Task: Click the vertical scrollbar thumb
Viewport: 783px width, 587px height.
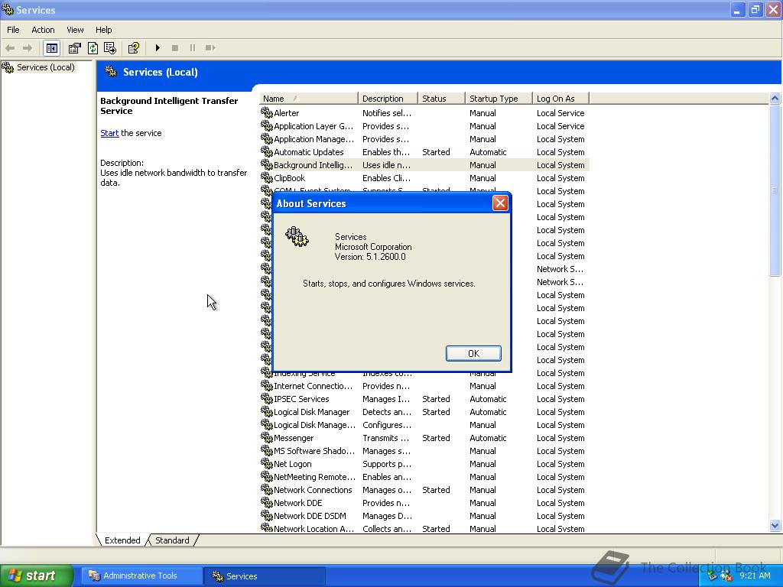Action: pos(775,190)
